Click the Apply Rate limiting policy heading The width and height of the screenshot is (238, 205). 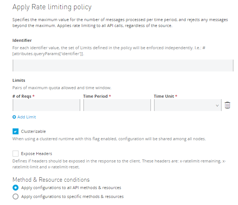52,7
